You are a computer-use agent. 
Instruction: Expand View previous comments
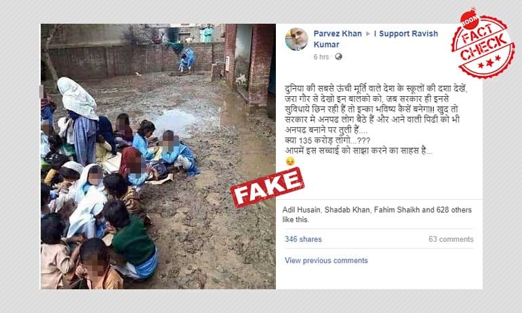326,260
